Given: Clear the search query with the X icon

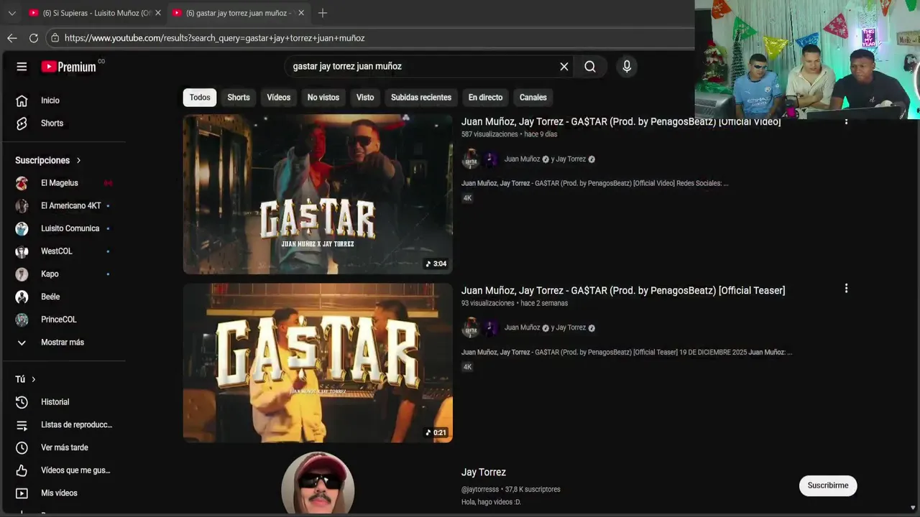Looking at the screenshot, I should pos(564,67).
